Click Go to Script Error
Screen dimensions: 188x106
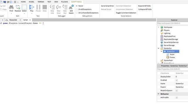click(107, 6)
